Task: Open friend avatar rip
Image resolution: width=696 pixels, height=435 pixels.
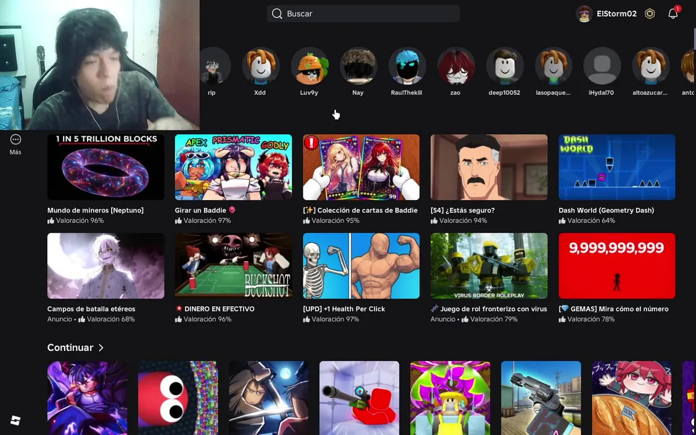Action: pyautogui.click(x=216, y=66)
